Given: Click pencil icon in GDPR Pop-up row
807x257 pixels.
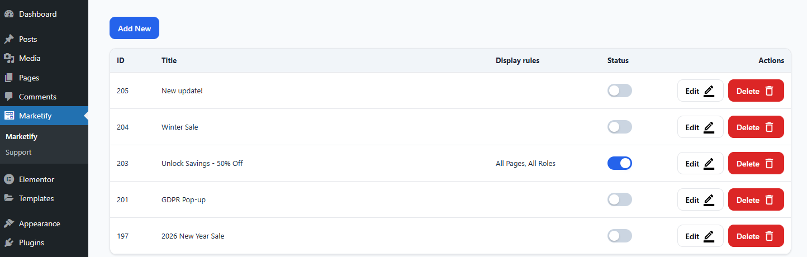Looking at the screenshot, I should coord(709,200).
